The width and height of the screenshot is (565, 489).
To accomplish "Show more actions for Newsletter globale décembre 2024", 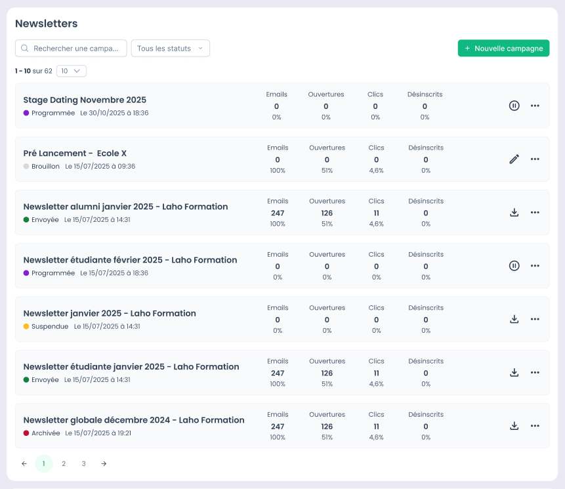I will click(535, 425).
